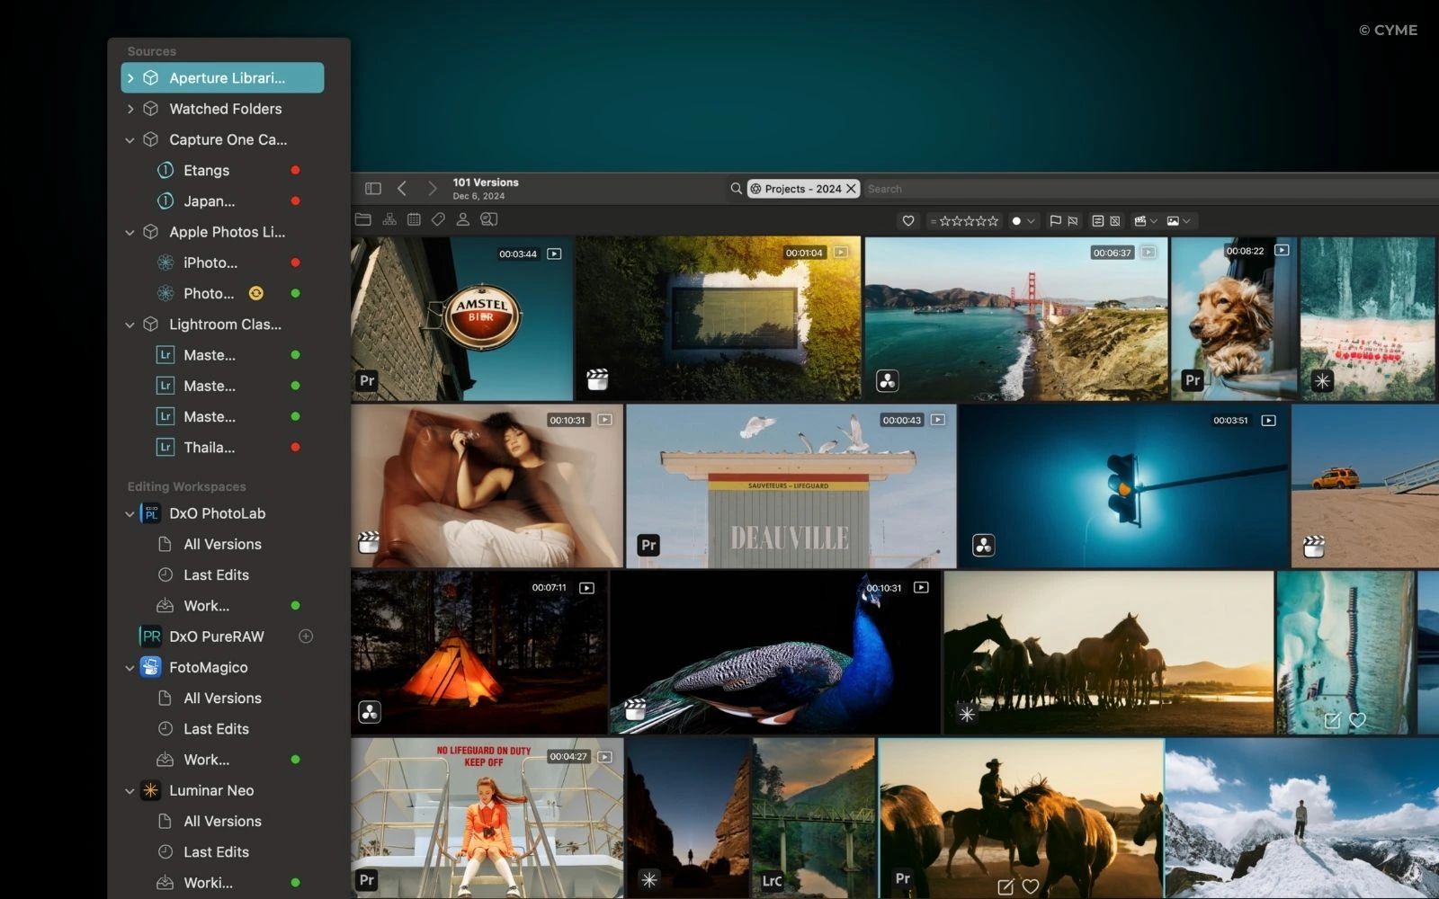Click the keywords tag icon
Viewport: 1439px width, 899px height.
pyautogui.click(x=438, y=219)
